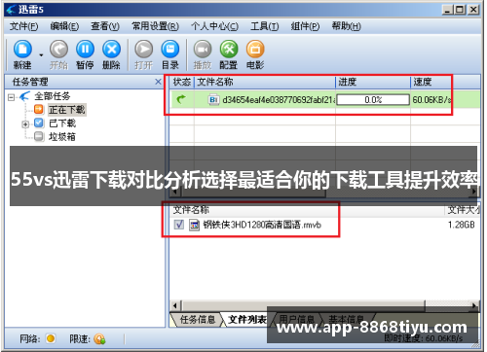Pause the download with 暂停 icon
Viewport: 487px width, 352px height.
pos(85,50)
